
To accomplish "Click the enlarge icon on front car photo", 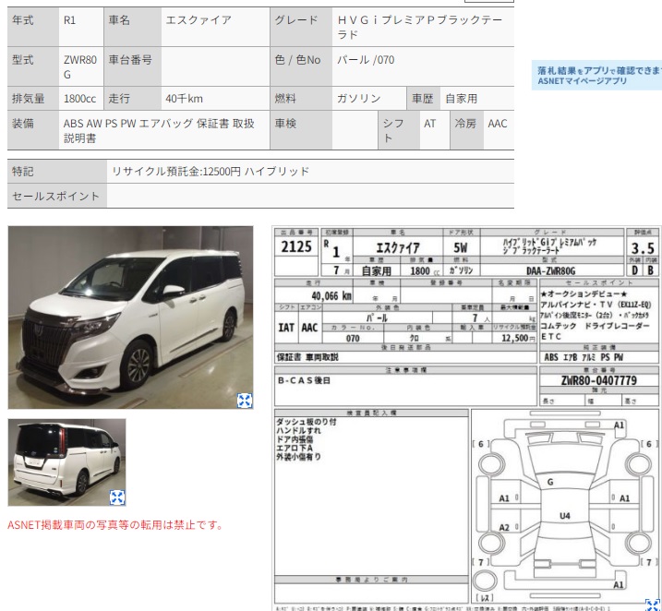I will coord(245,400).
